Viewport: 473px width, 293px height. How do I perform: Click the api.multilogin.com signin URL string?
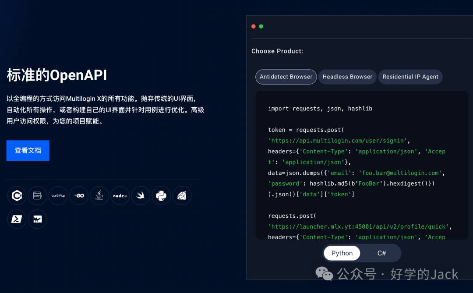[x=338, y=141]
